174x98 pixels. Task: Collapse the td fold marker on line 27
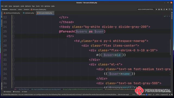point(13,41)
